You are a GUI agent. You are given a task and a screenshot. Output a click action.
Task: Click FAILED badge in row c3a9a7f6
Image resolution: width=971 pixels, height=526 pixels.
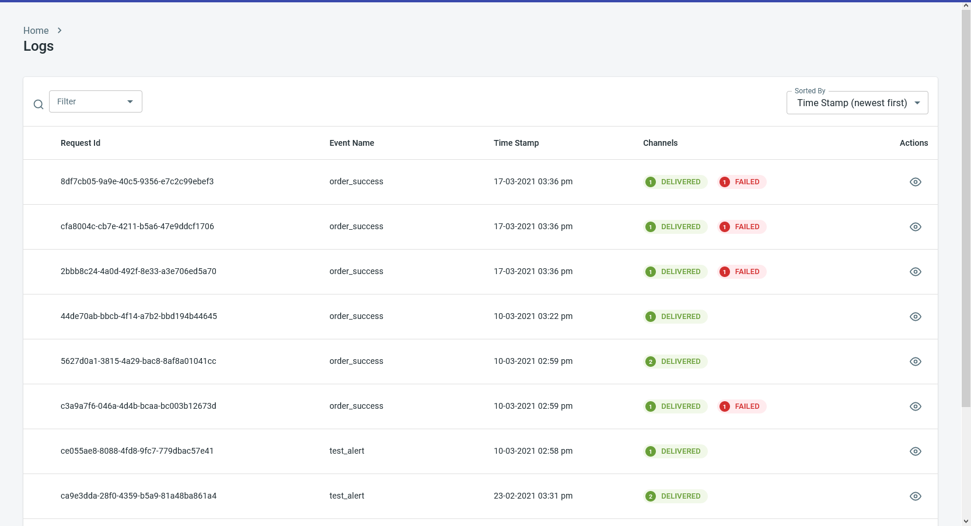coord(742,406)
